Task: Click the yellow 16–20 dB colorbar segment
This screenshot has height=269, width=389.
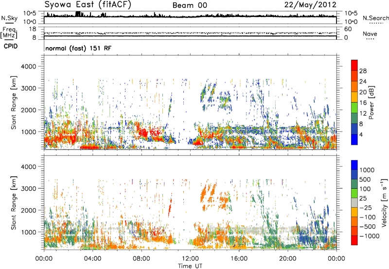Action: [354, 97]
